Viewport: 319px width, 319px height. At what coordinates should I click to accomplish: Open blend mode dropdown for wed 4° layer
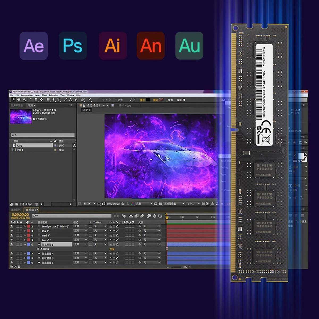click(80, 236)
